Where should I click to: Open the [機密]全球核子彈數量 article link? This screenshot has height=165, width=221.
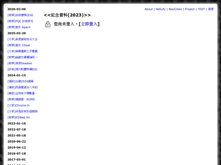tap(22, 93)
